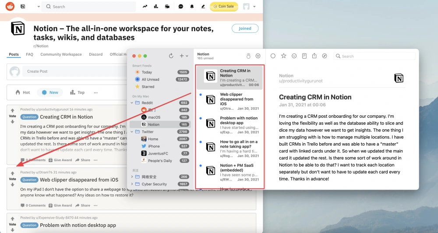Image resolution: width=438 pixels, height=233 pixels.
Task: Click the avatar beside Create Post field
Action: [15, 71]
